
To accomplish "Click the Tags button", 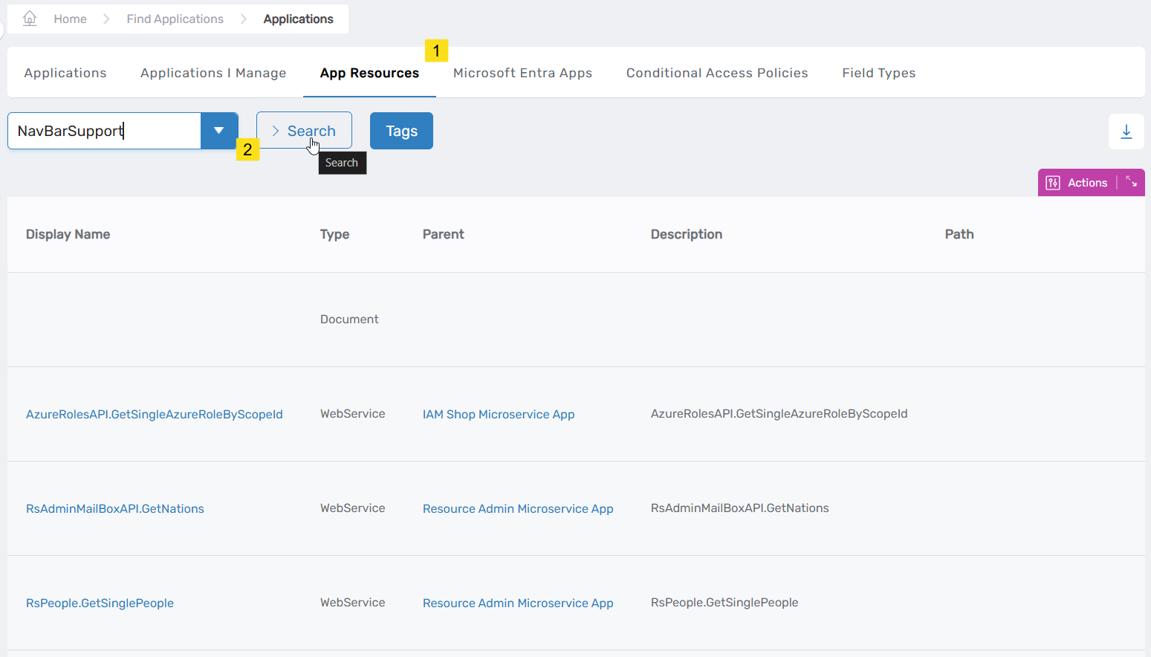I will pos(401,130).
